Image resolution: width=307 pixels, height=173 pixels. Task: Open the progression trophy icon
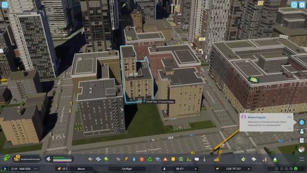pos(6,158)
